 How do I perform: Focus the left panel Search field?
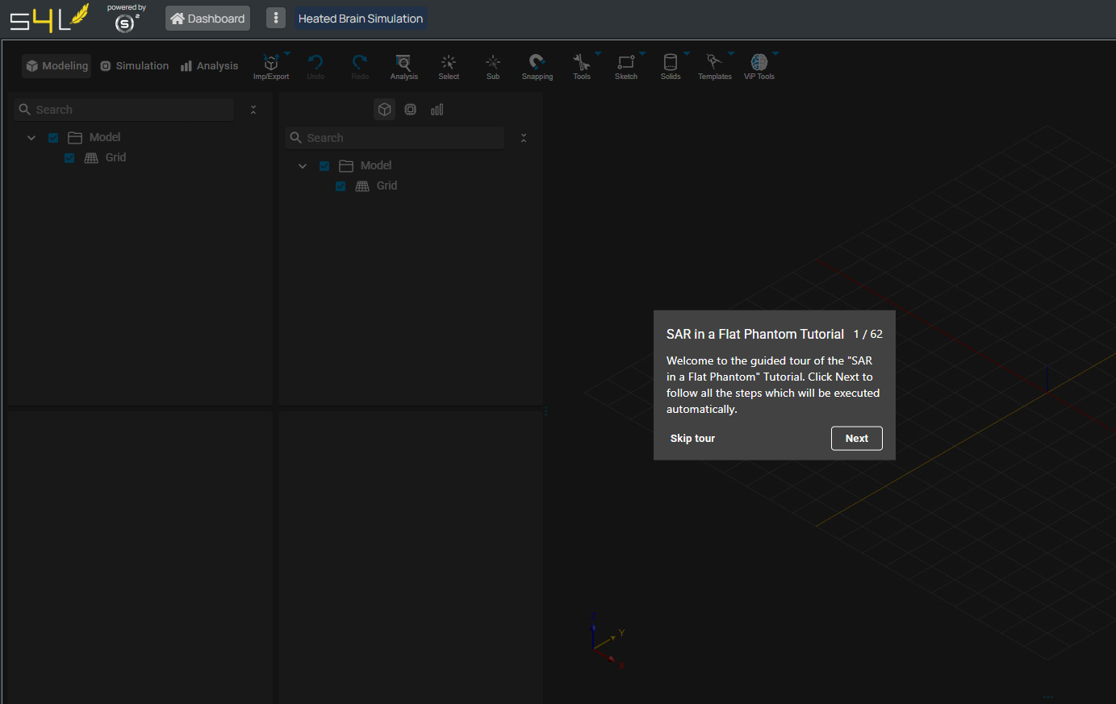tap(124, 110)
